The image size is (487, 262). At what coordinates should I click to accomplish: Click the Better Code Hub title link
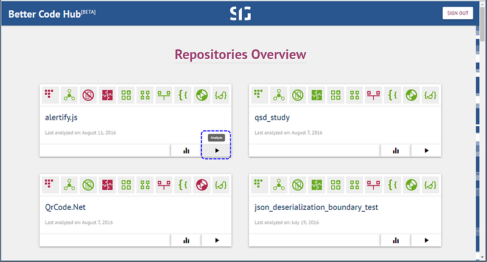tap(52, 14)
